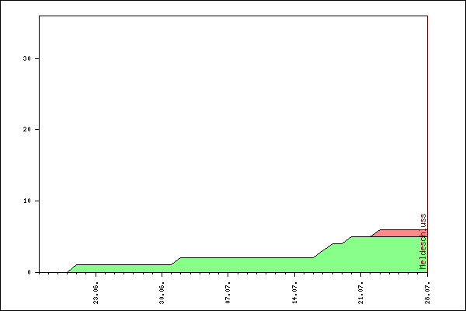Click the y-axis label 0
466x311 pixels.
click(29, 272)
